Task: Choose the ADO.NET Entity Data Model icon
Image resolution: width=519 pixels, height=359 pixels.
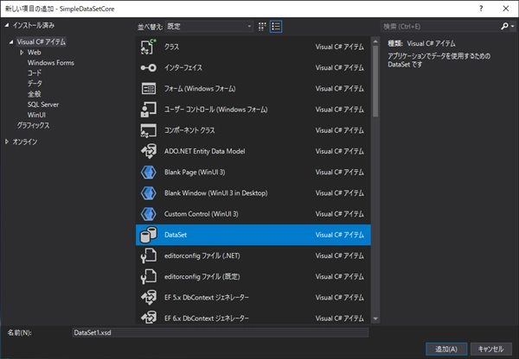Action: [148, 151]
